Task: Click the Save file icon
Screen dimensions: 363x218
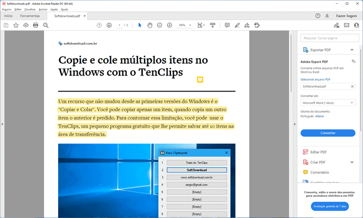Action: click(x=6, y=25)
